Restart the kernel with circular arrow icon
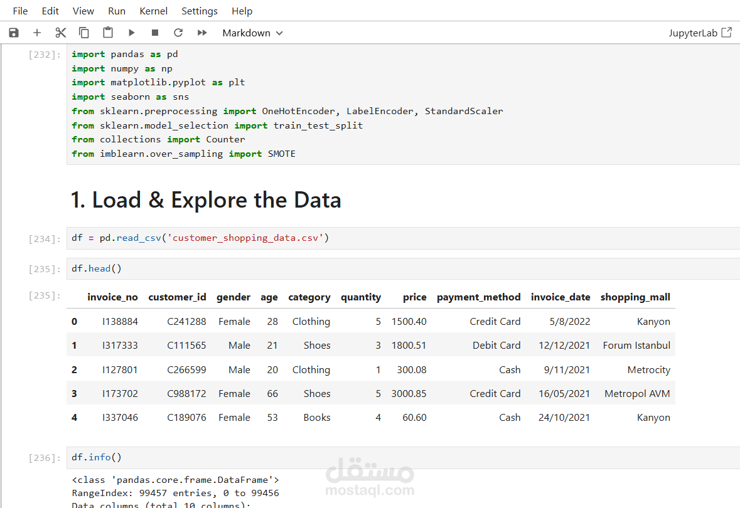Screen dimensions: 740x508 point(178,33)
